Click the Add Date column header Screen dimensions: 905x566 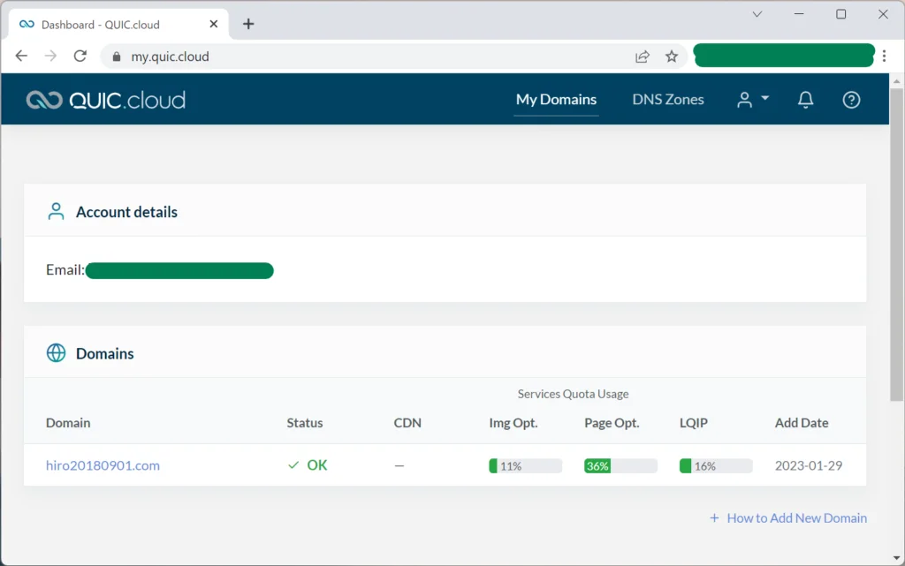[x=801, y=422]
